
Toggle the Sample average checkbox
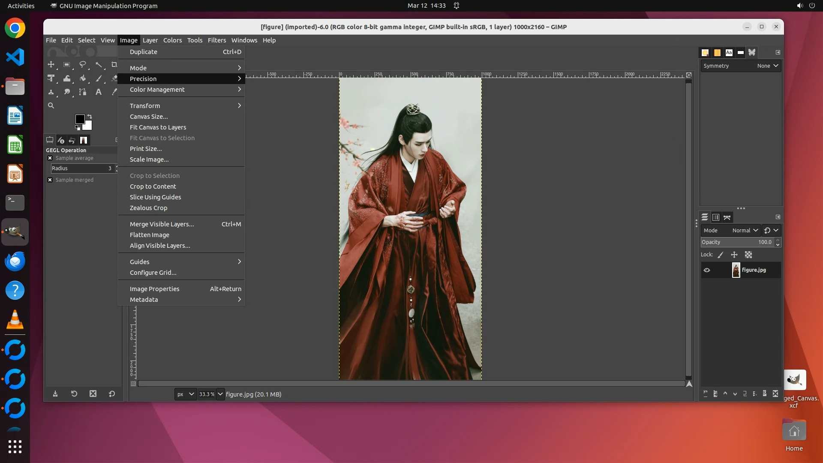point(50,158)
